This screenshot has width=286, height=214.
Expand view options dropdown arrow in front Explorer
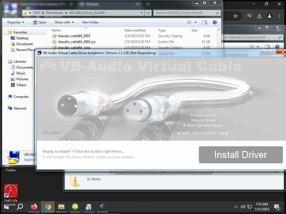tap(195, 22)
